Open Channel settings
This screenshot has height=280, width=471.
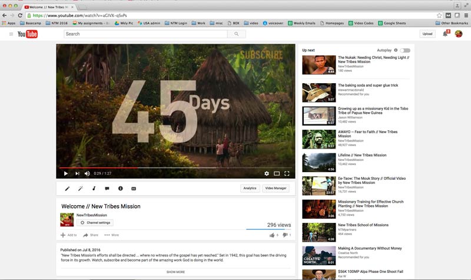pos(95,223)
